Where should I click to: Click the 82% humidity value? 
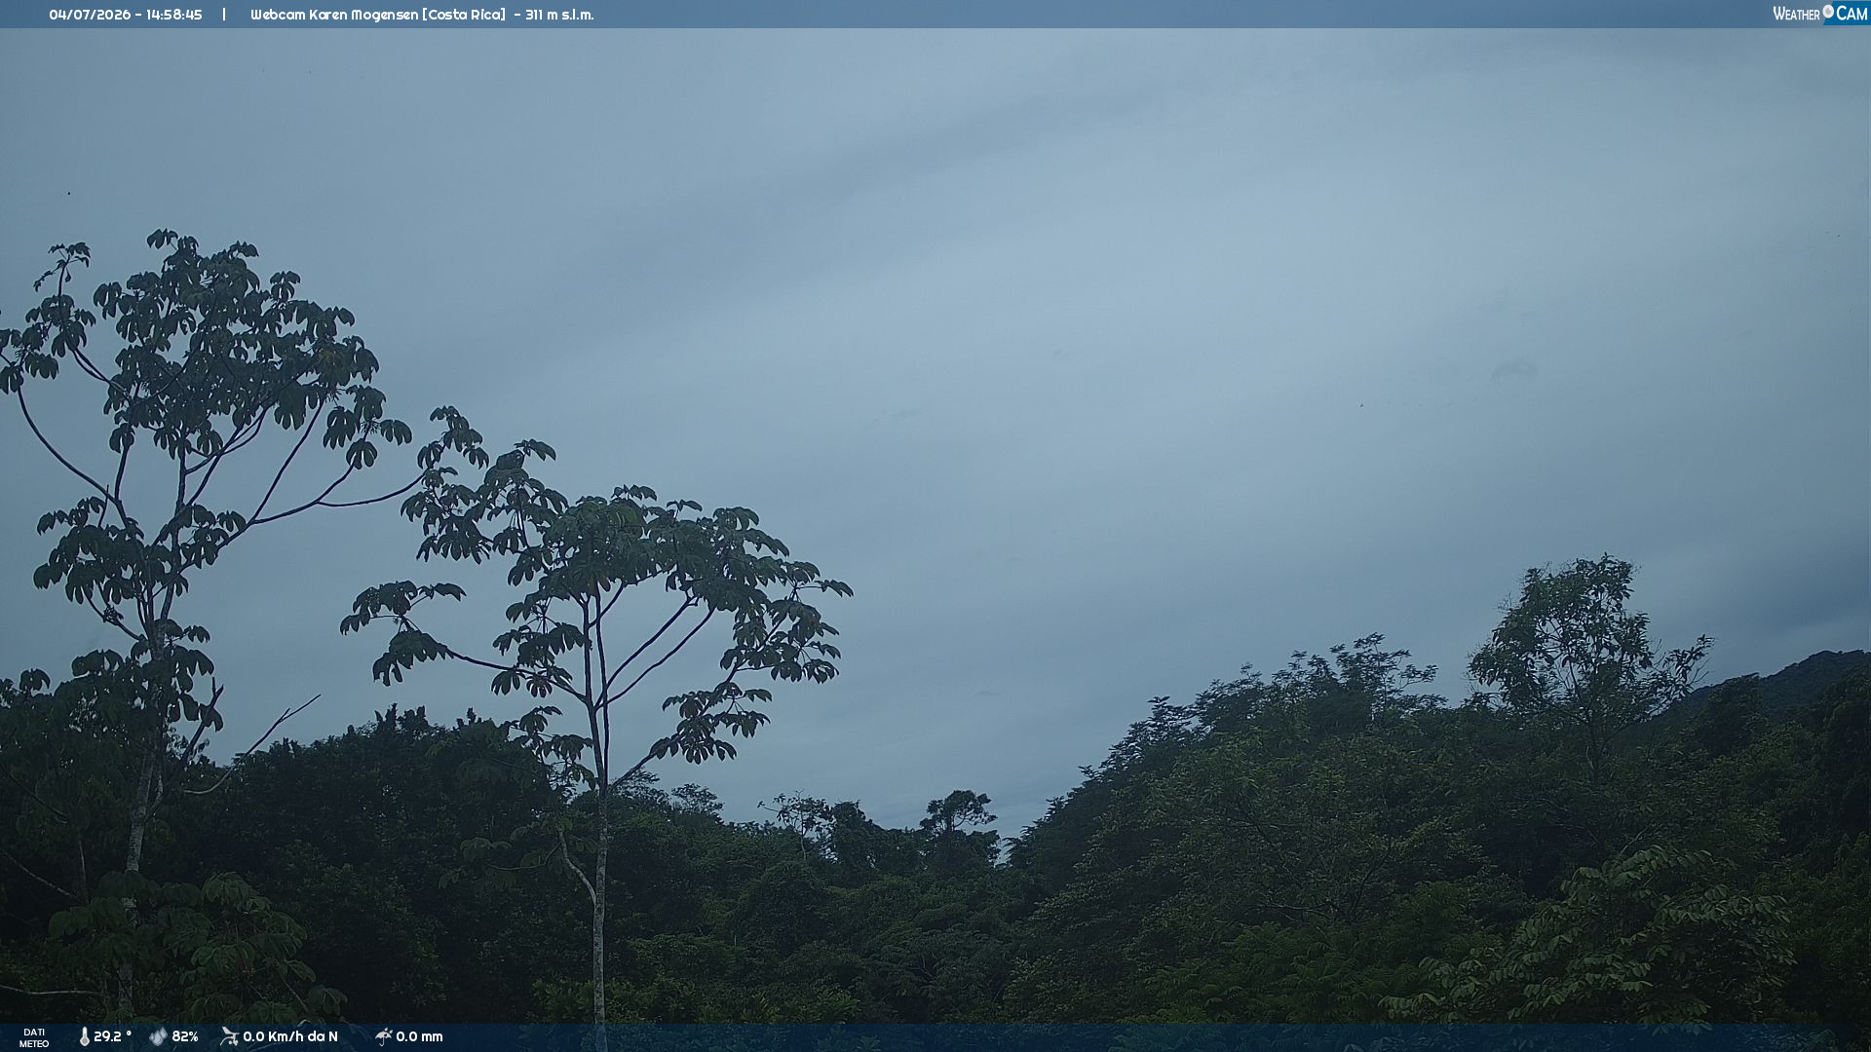[x=185, y=1036]
